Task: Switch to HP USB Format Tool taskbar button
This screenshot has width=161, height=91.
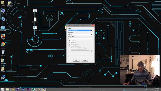Action: point(44,89)
